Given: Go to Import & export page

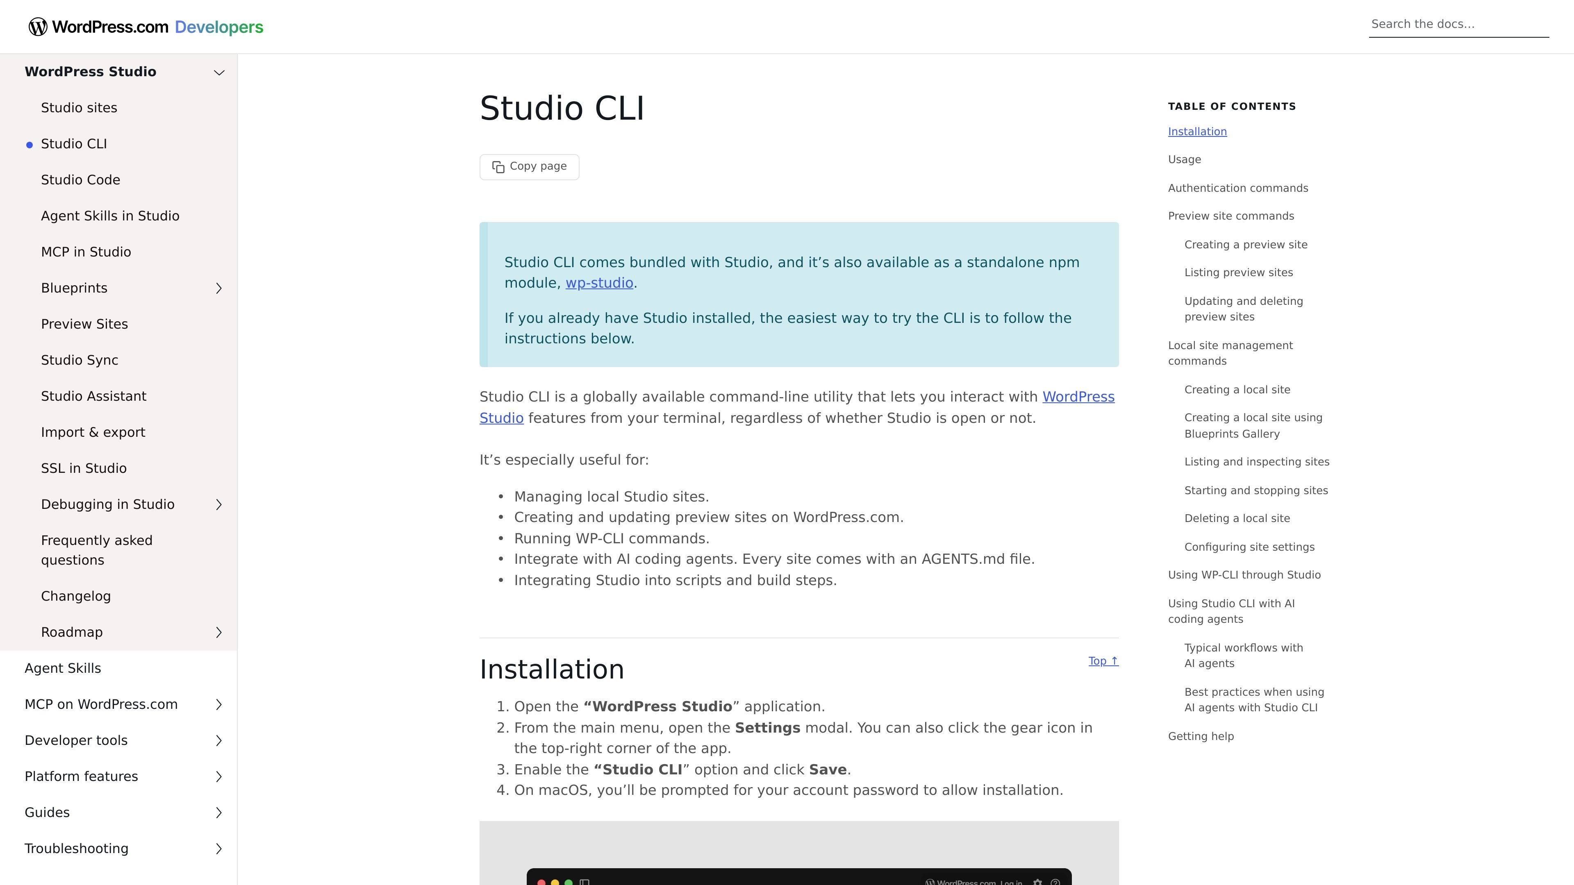Looking at the screenshot, I should pyautogui.click(x=93, y=432).
